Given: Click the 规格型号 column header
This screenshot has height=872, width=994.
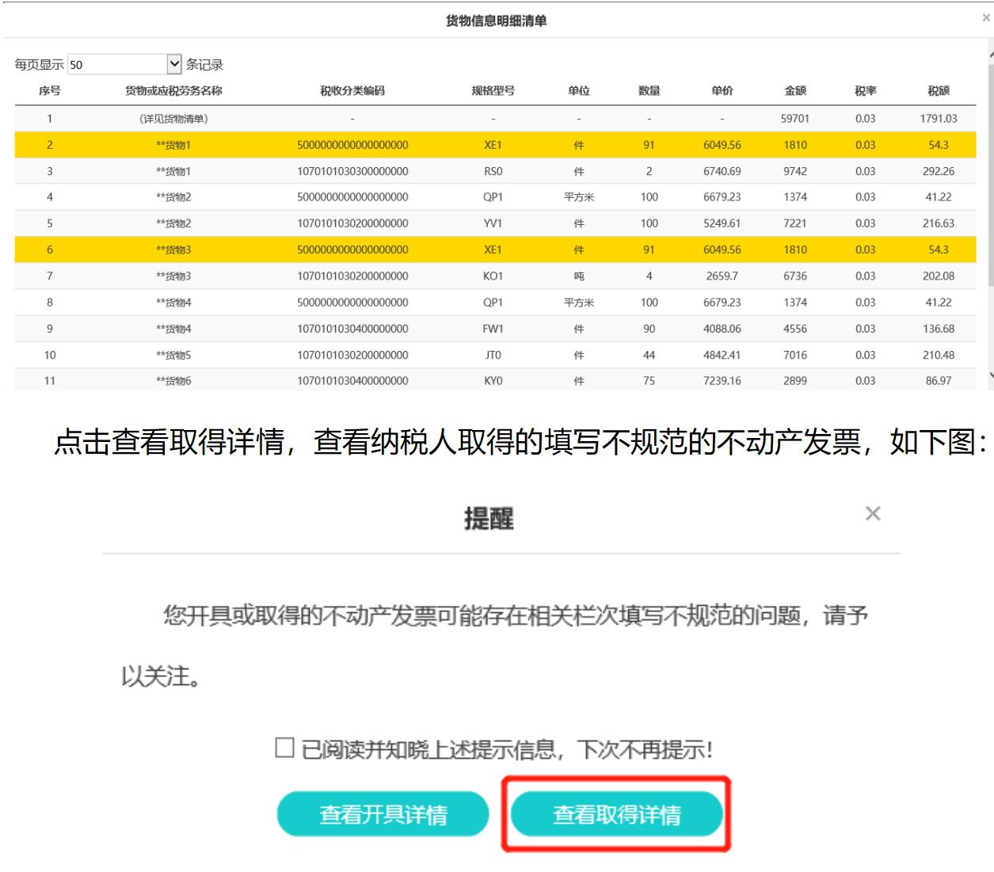Looking at the screenshot, I should (x=493, y=91).
